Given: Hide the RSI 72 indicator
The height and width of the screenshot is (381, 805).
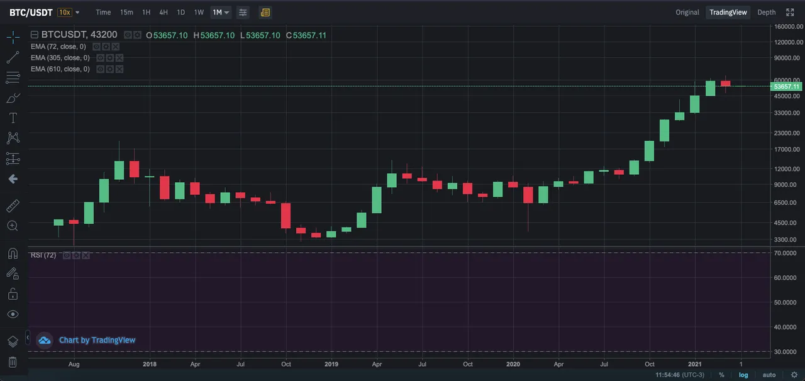Looking at the screenshot, I should coord(67,255).
